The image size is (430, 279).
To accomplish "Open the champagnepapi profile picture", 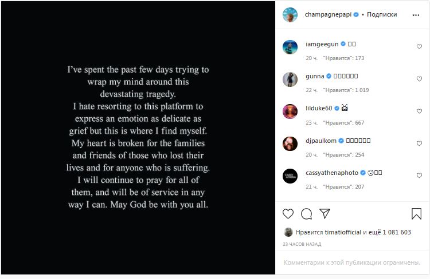I will click(x=290, y=15).
